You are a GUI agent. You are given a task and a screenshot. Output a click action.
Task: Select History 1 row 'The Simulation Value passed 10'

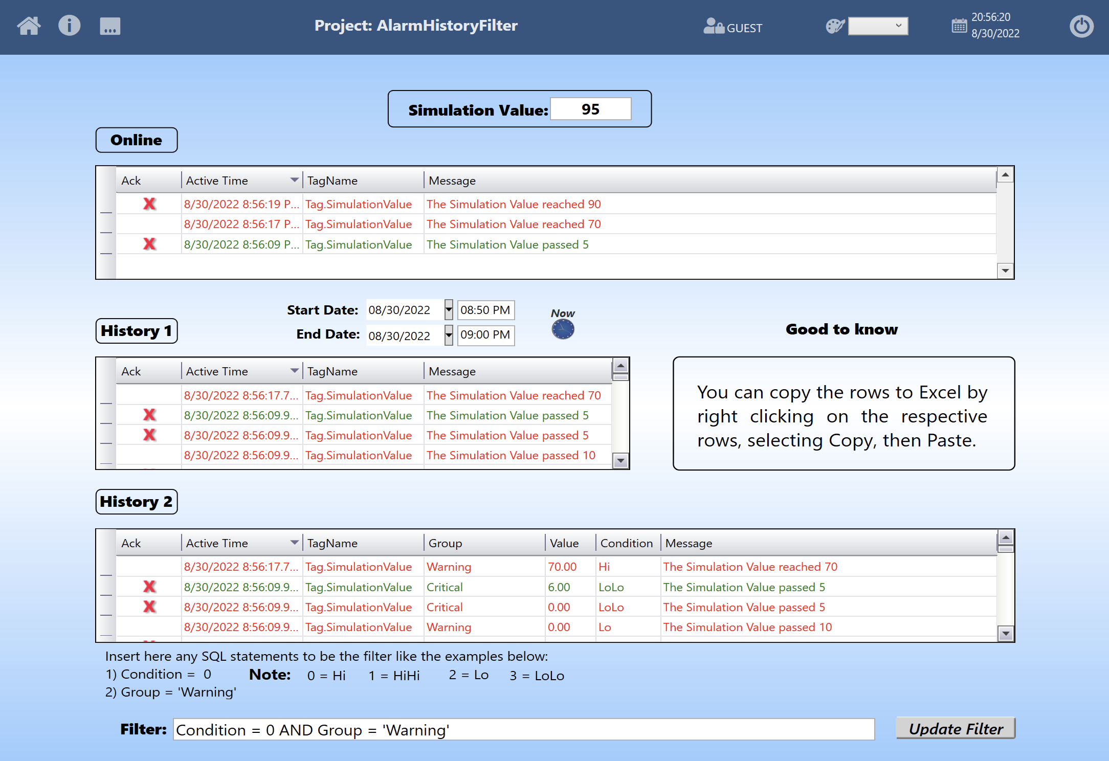(x=364, y=455)
